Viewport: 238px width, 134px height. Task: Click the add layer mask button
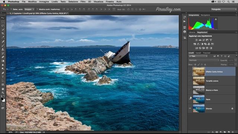point(217,132)
